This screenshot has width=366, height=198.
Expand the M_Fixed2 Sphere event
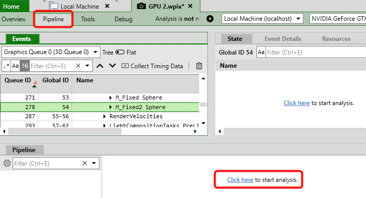coord(111,107)
